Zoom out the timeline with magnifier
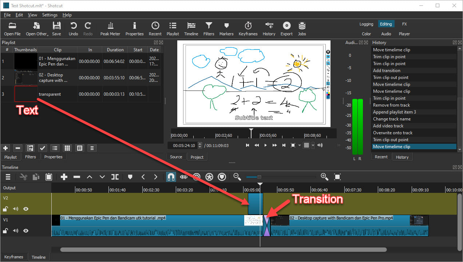 tap(237, 177)
